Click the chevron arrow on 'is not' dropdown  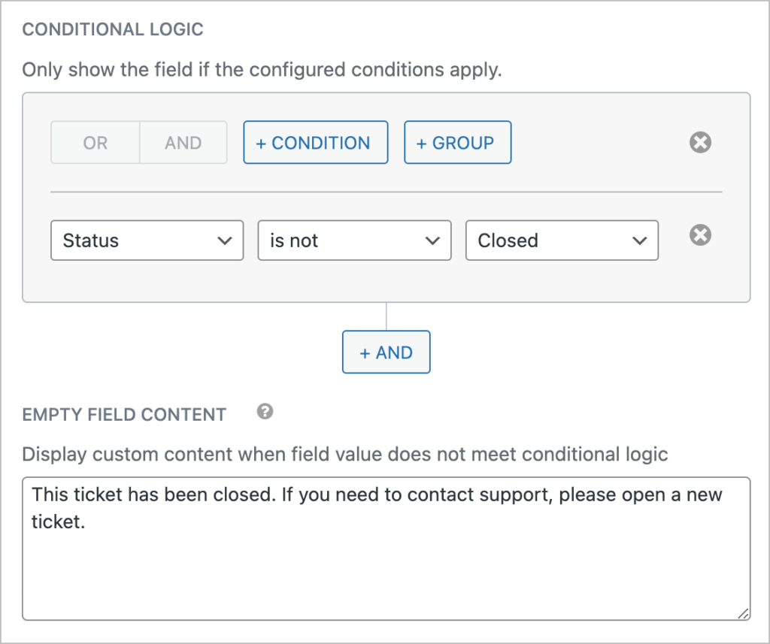point(432,240)
